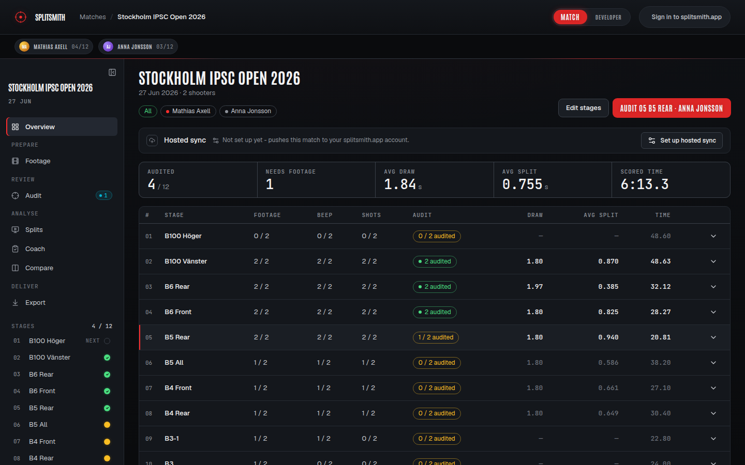Filter by shooter Mathias Axell chip
This screenshot has height=465, width=745.
click(x=188, y=111)
